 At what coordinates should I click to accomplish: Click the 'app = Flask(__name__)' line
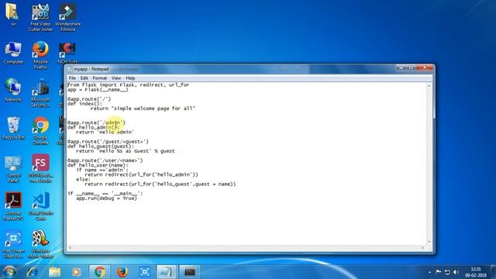[x=98, y=90]
